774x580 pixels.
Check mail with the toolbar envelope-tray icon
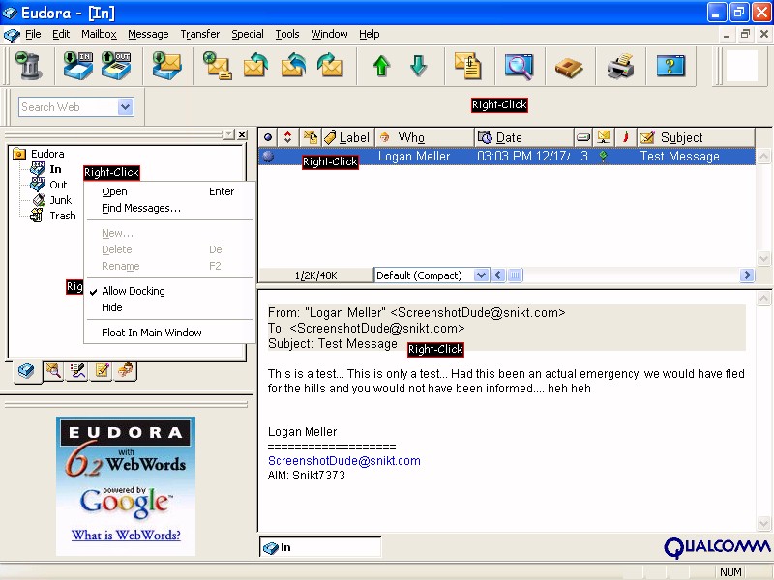(x=166, y=66)
